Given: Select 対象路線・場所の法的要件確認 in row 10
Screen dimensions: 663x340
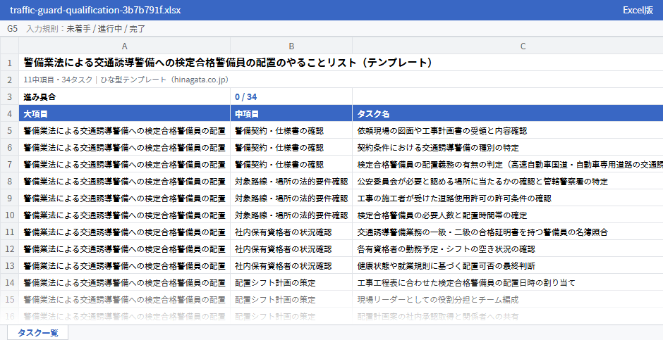Looking at the screenshot, I should click(291, 215).
